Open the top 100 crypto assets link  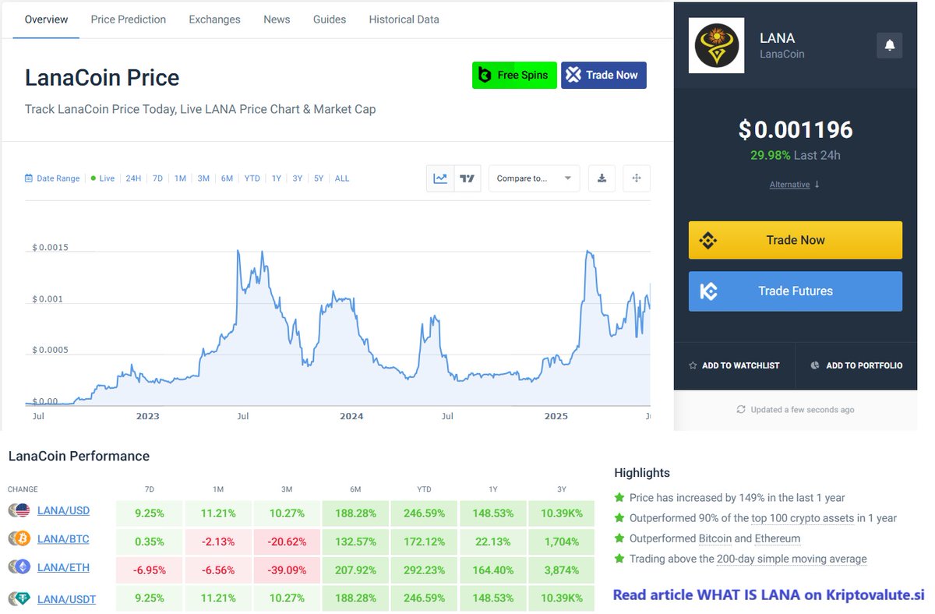click(x=803, y=518)
